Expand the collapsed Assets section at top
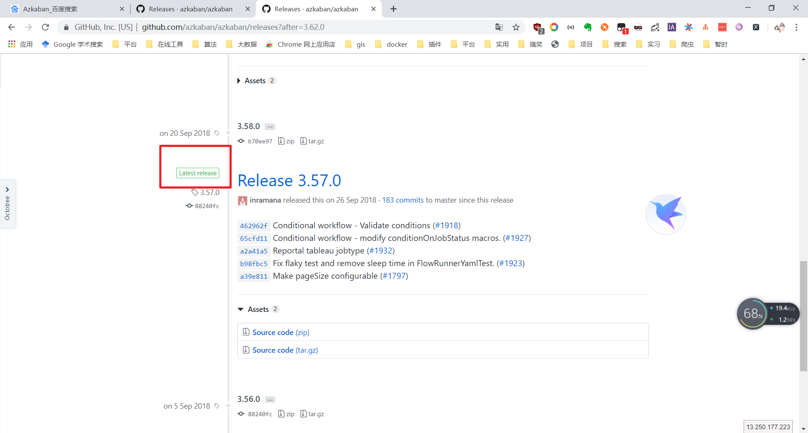The width and height of the screenshot is (808, 433). pos(256,81)
